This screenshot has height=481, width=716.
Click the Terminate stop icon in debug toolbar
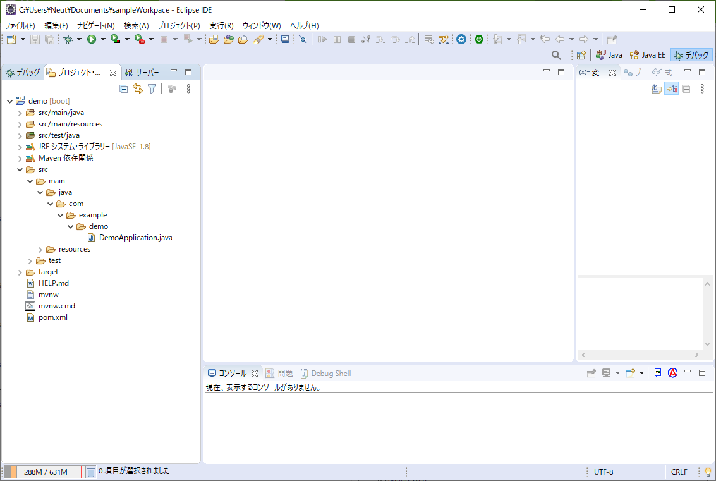point(351,39)
